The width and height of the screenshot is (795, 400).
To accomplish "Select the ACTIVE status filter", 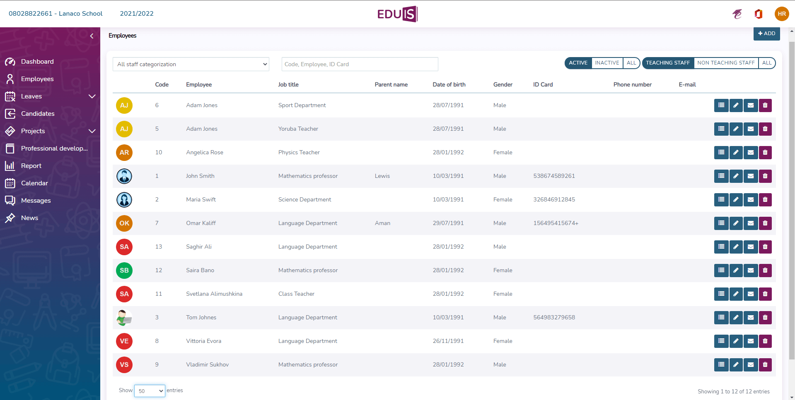I will [578, 63].
